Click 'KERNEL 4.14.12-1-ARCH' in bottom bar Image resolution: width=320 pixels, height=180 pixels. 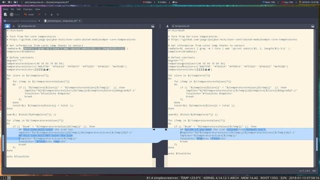pyautogui.click(x=221, y=178)
